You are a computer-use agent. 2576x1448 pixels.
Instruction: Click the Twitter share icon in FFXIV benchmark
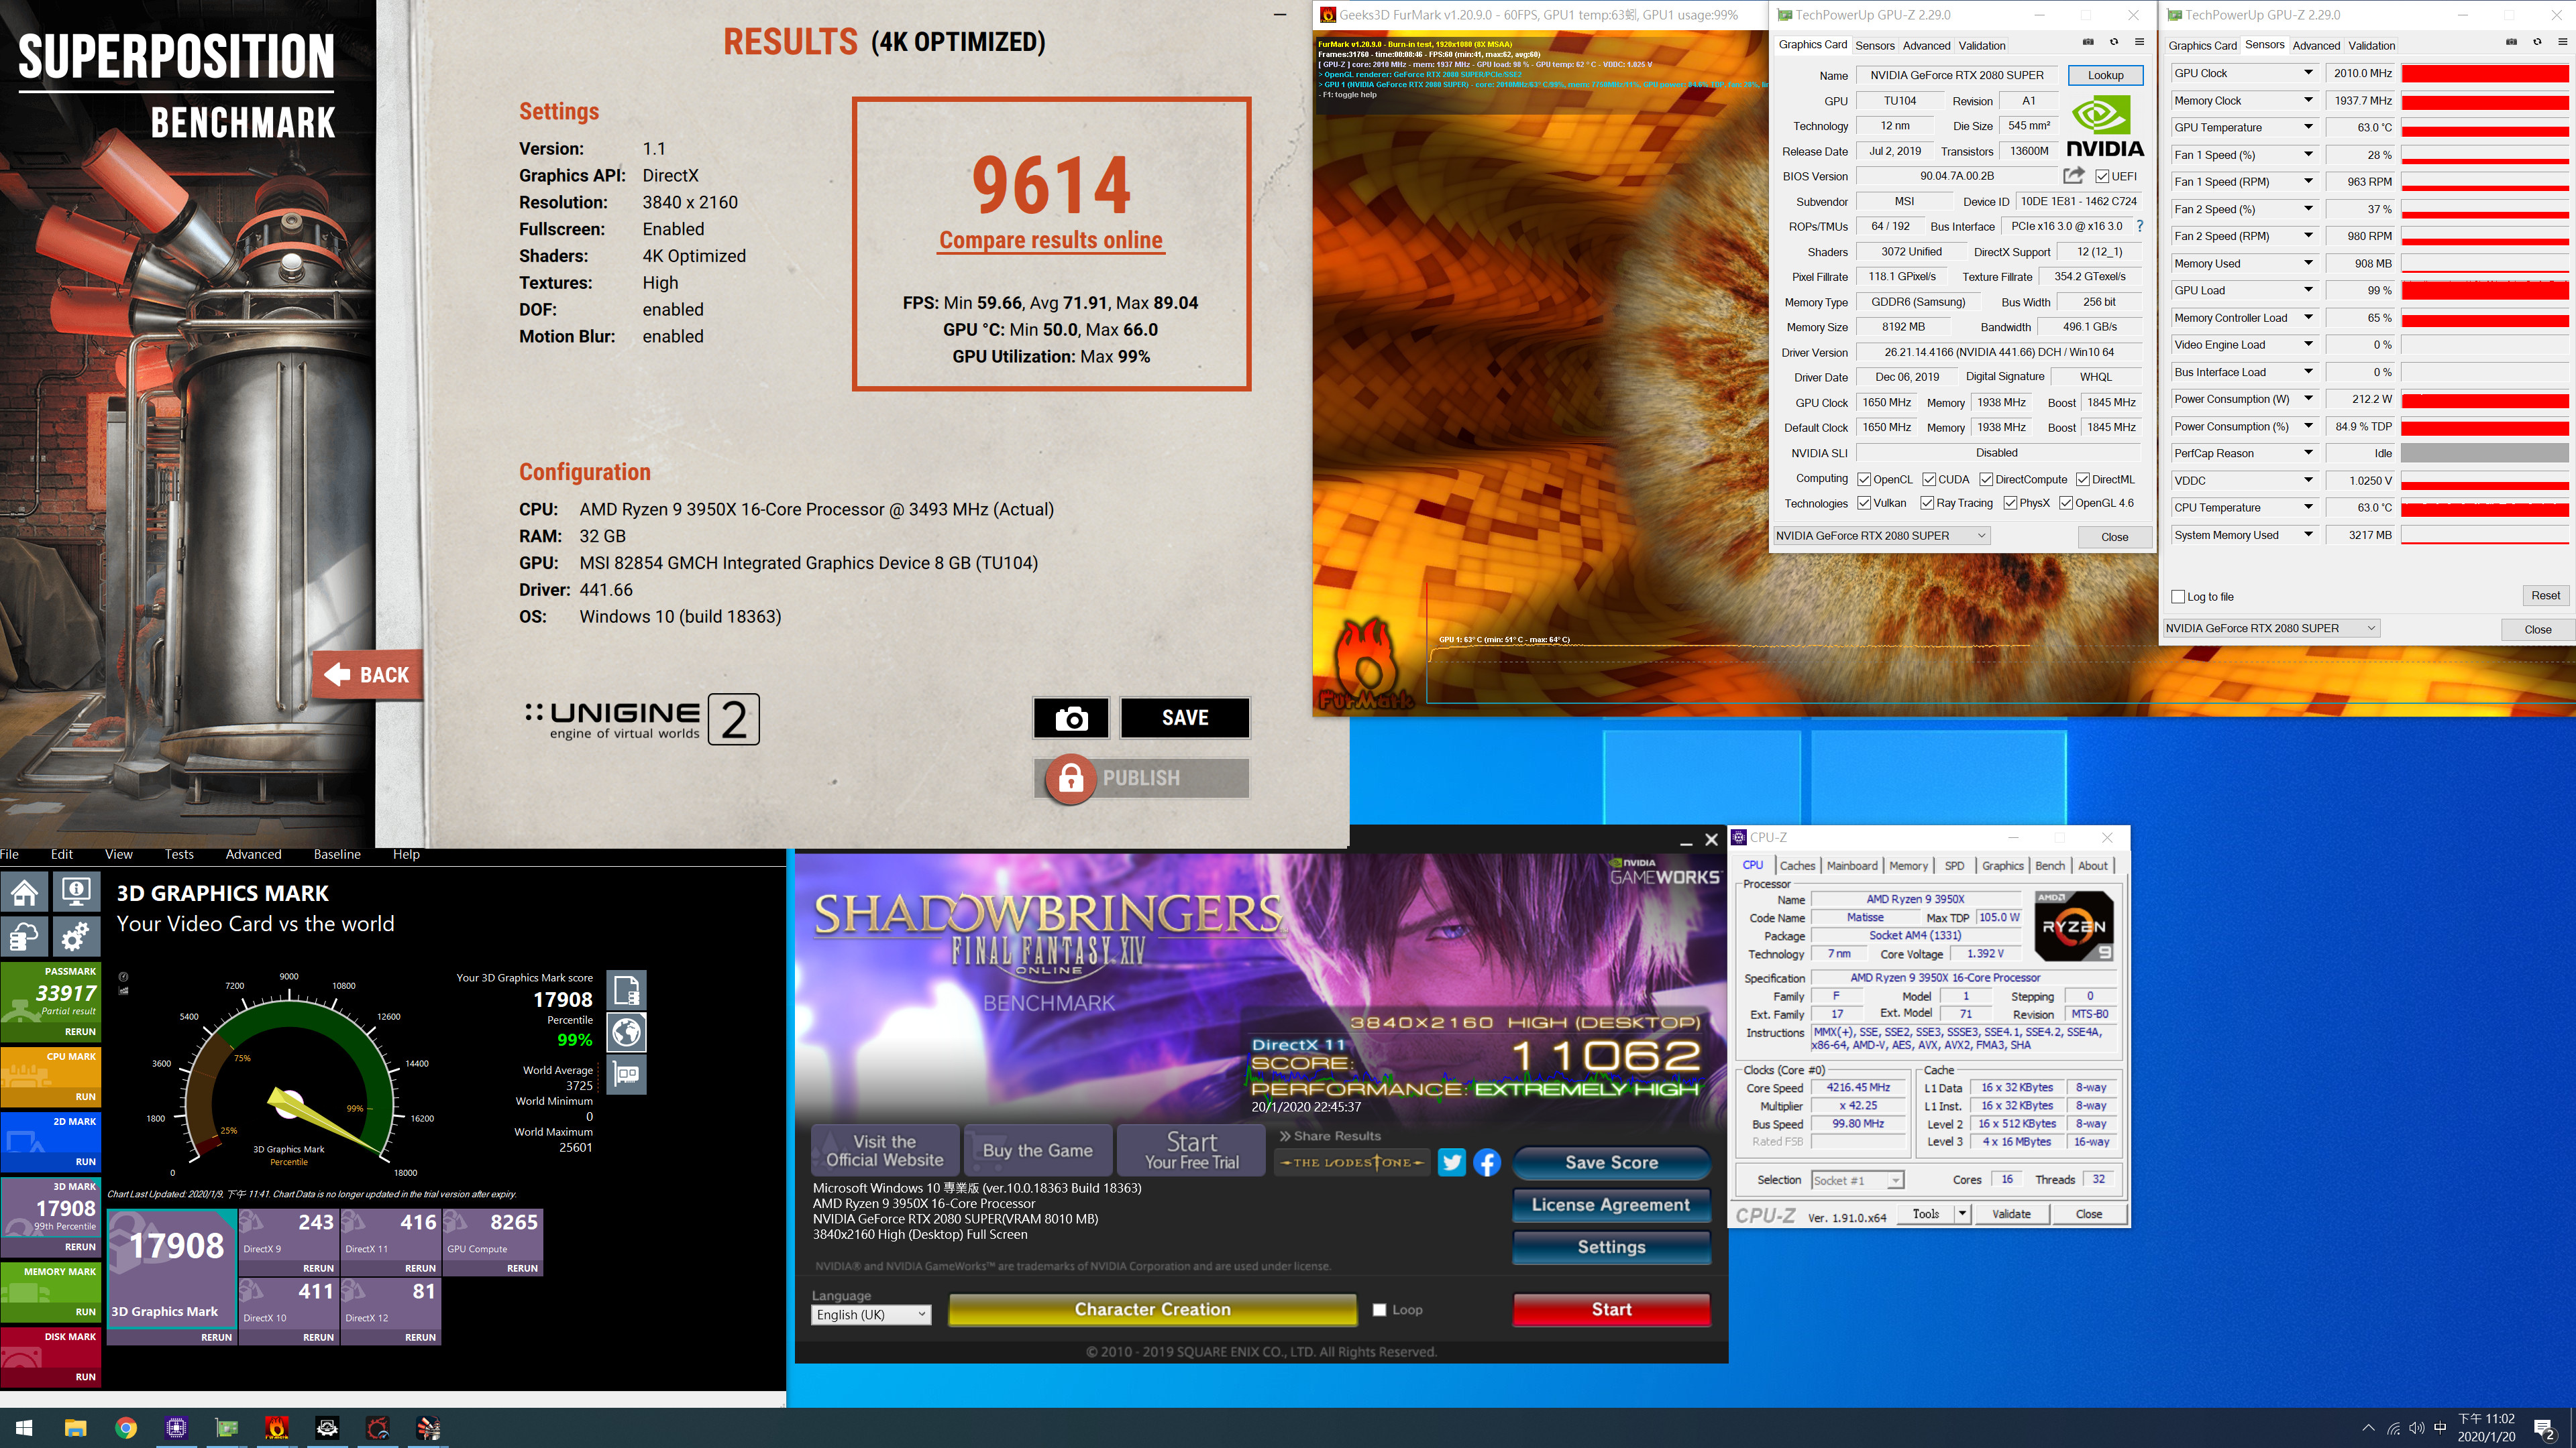point(1452,1162)
